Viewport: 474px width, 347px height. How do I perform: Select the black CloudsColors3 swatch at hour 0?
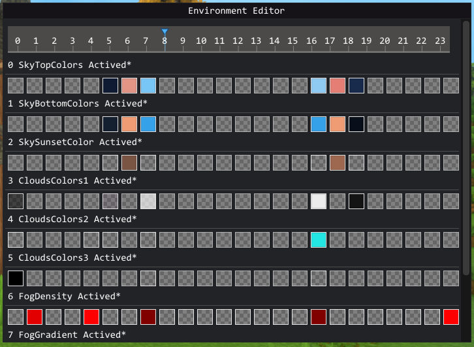point(16,278)
